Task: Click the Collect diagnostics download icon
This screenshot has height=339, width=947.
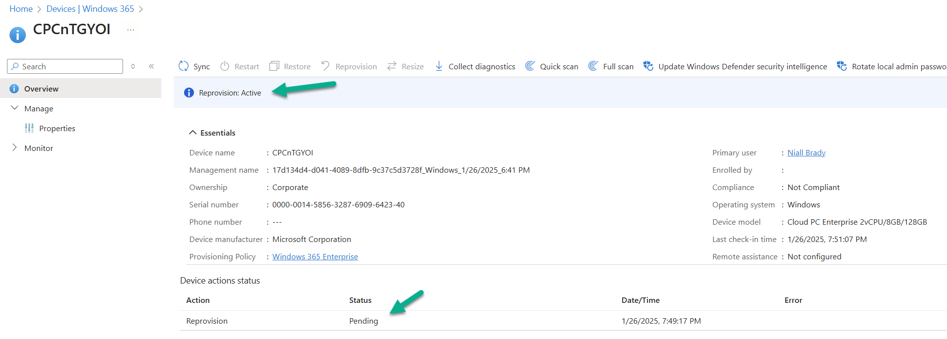Action: click(x=439, y=66)
